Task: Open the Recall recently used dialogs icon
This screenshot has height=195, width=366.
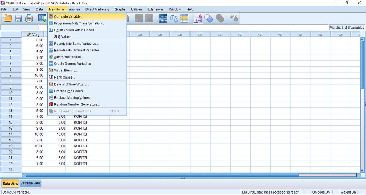Action: (x=43, y=18)
